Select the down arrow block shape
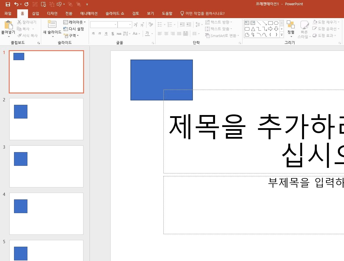Image resolution: width=344 pixels, height=261 pixels. click(276, 29)
